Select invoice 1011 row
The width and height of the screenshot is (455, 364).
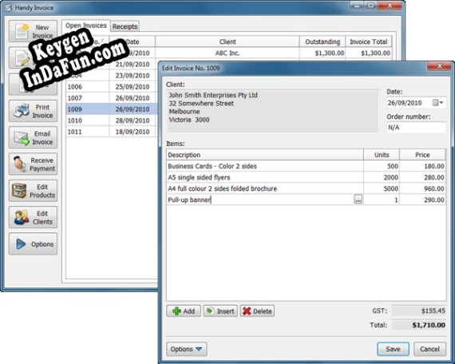coord(113,132)
